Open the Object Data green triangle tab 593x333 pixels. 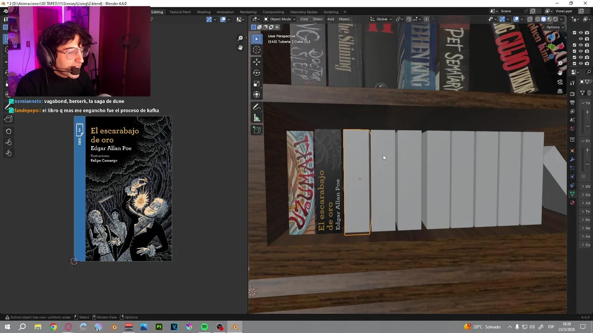573,194
